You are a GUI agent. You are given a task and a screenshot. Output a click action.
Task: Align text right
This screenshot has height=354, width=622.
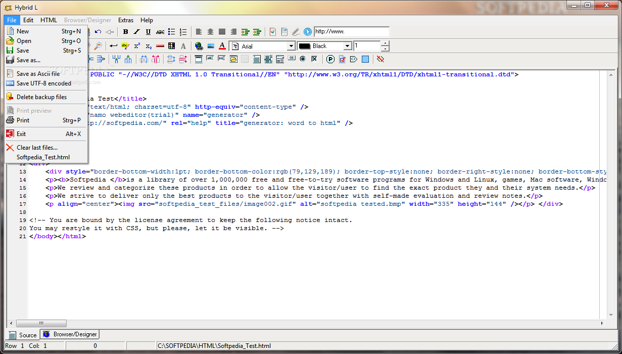pos(233,32)
